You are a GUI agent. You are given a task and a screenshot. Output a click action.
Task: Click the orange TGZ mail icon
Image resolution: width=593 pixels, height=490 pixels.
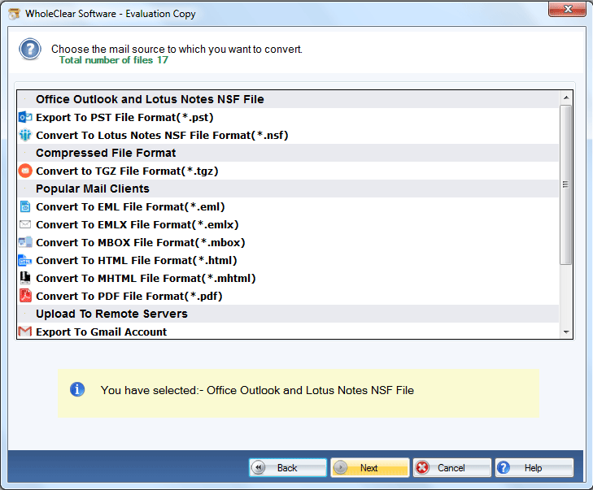coord(25,171)
